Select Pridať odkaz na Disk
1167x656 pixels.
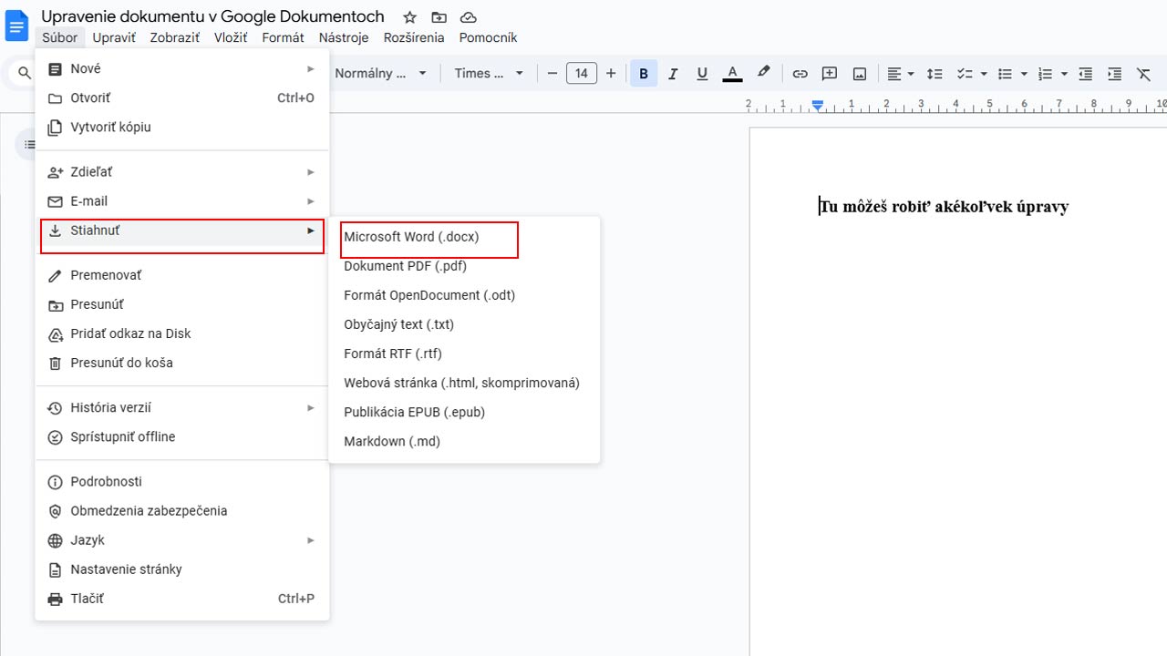pyautogui.click(x=182, y=333)
